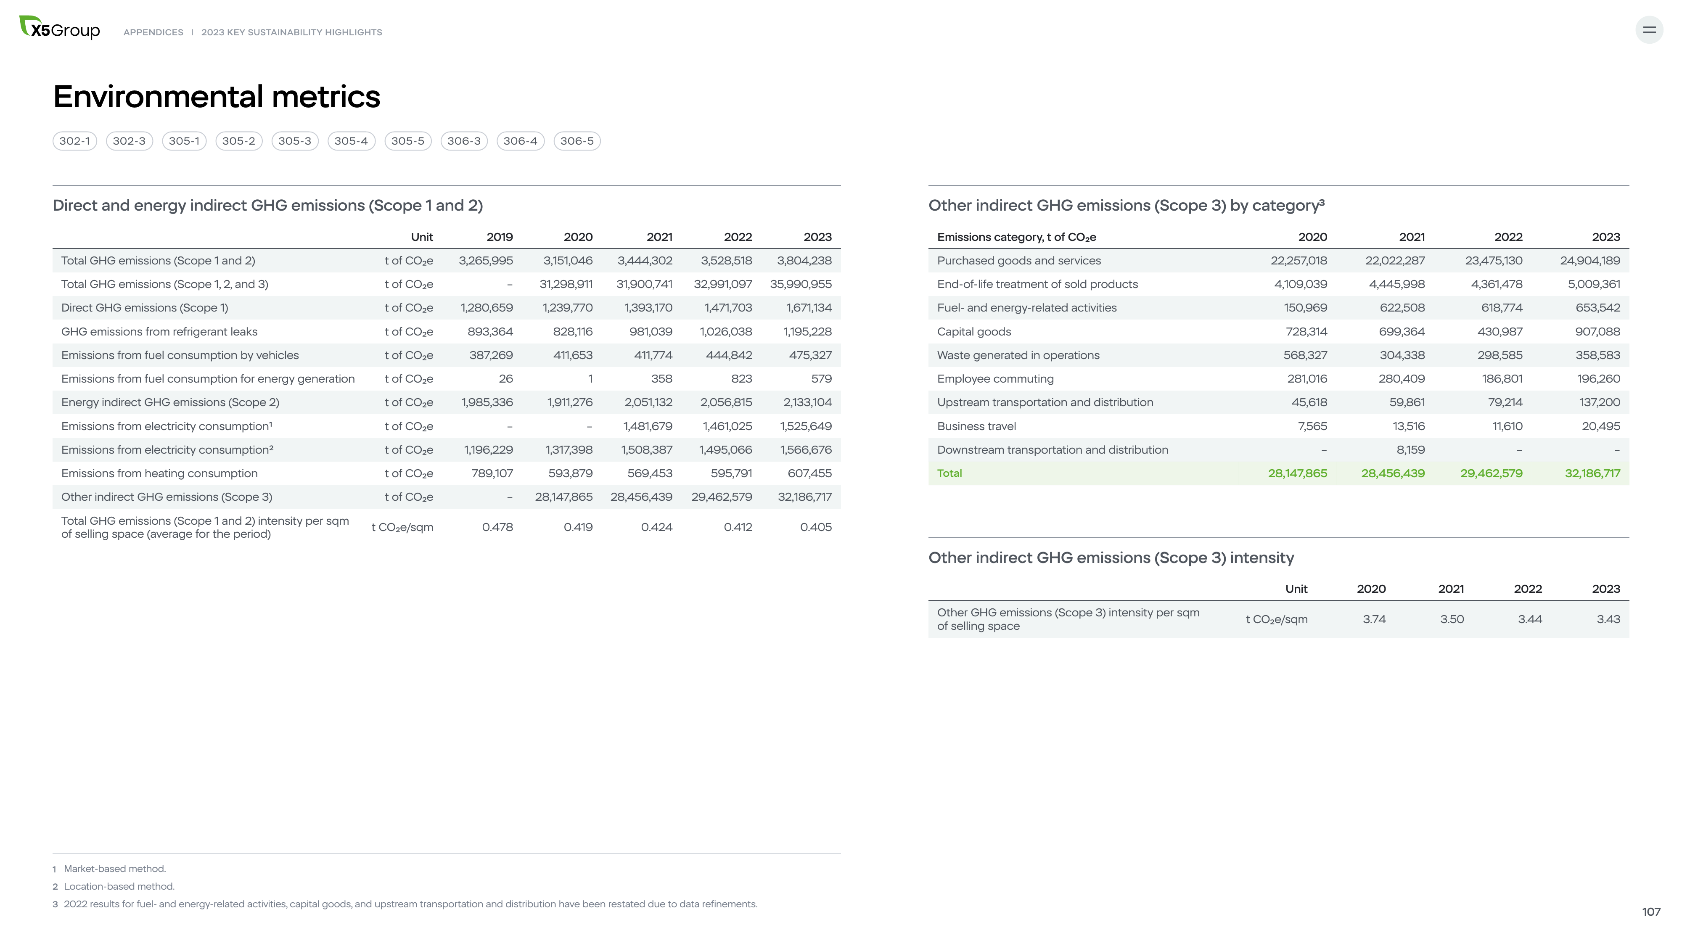Screen dimensions: 1682x946
Task: Click the value 475,327
Action: [x=810, y=355]
